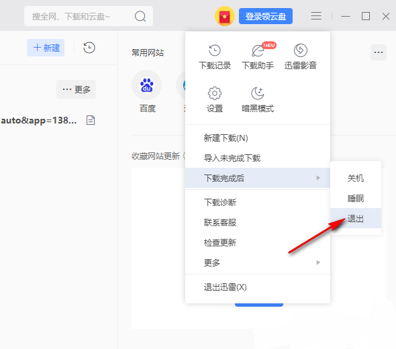Click the 收藏网站更新 heading text
This screenshot has width=396, height=349.
pyautogui.click(x=156, y=156)
